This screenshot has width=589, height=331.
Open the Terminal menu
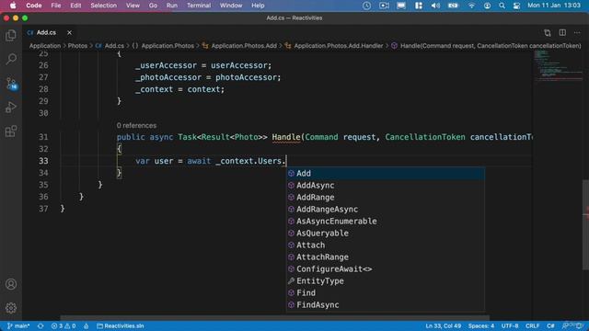(199, 6)
